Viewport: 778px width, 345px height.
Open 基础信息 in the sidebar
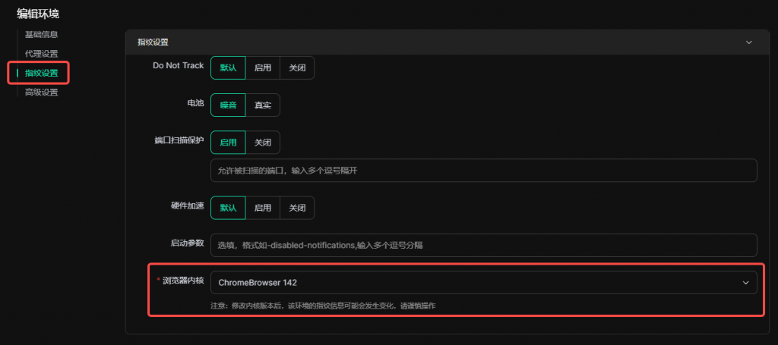point(42,34)
